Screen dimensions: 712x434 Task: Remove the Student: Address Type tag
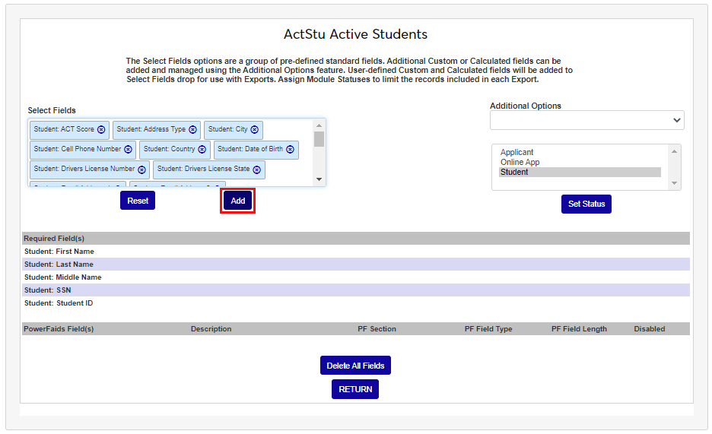coord(192,130)
